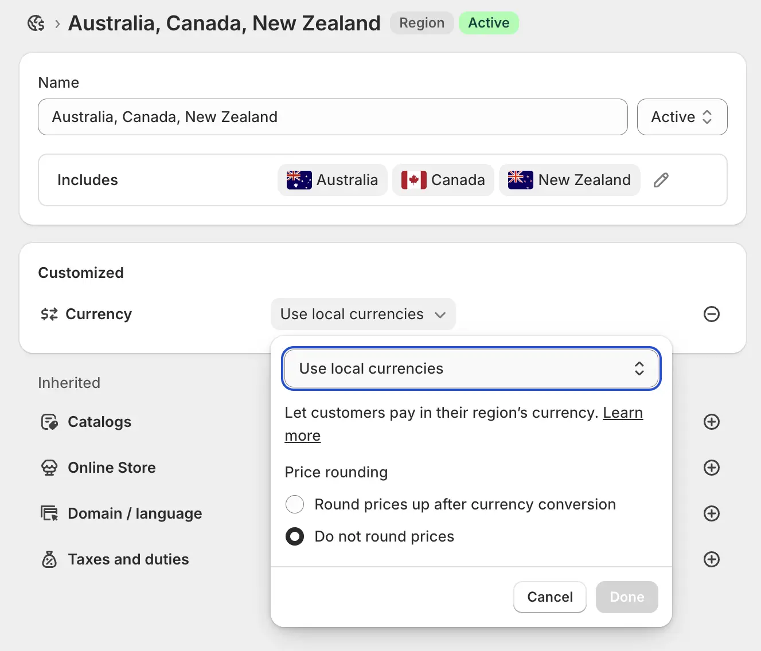
Task: Click the Taxes and duties money bag icon
Action: pos(49,559)
